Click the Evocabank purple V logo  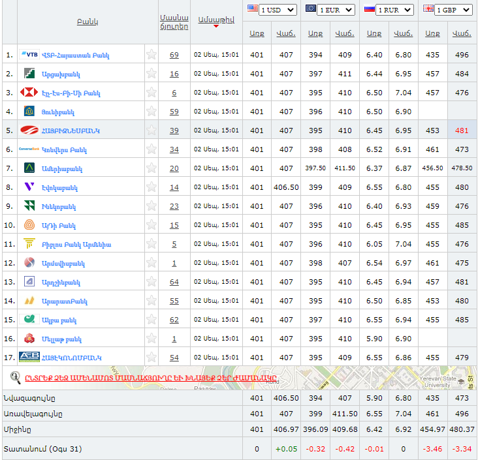[29, 187]
